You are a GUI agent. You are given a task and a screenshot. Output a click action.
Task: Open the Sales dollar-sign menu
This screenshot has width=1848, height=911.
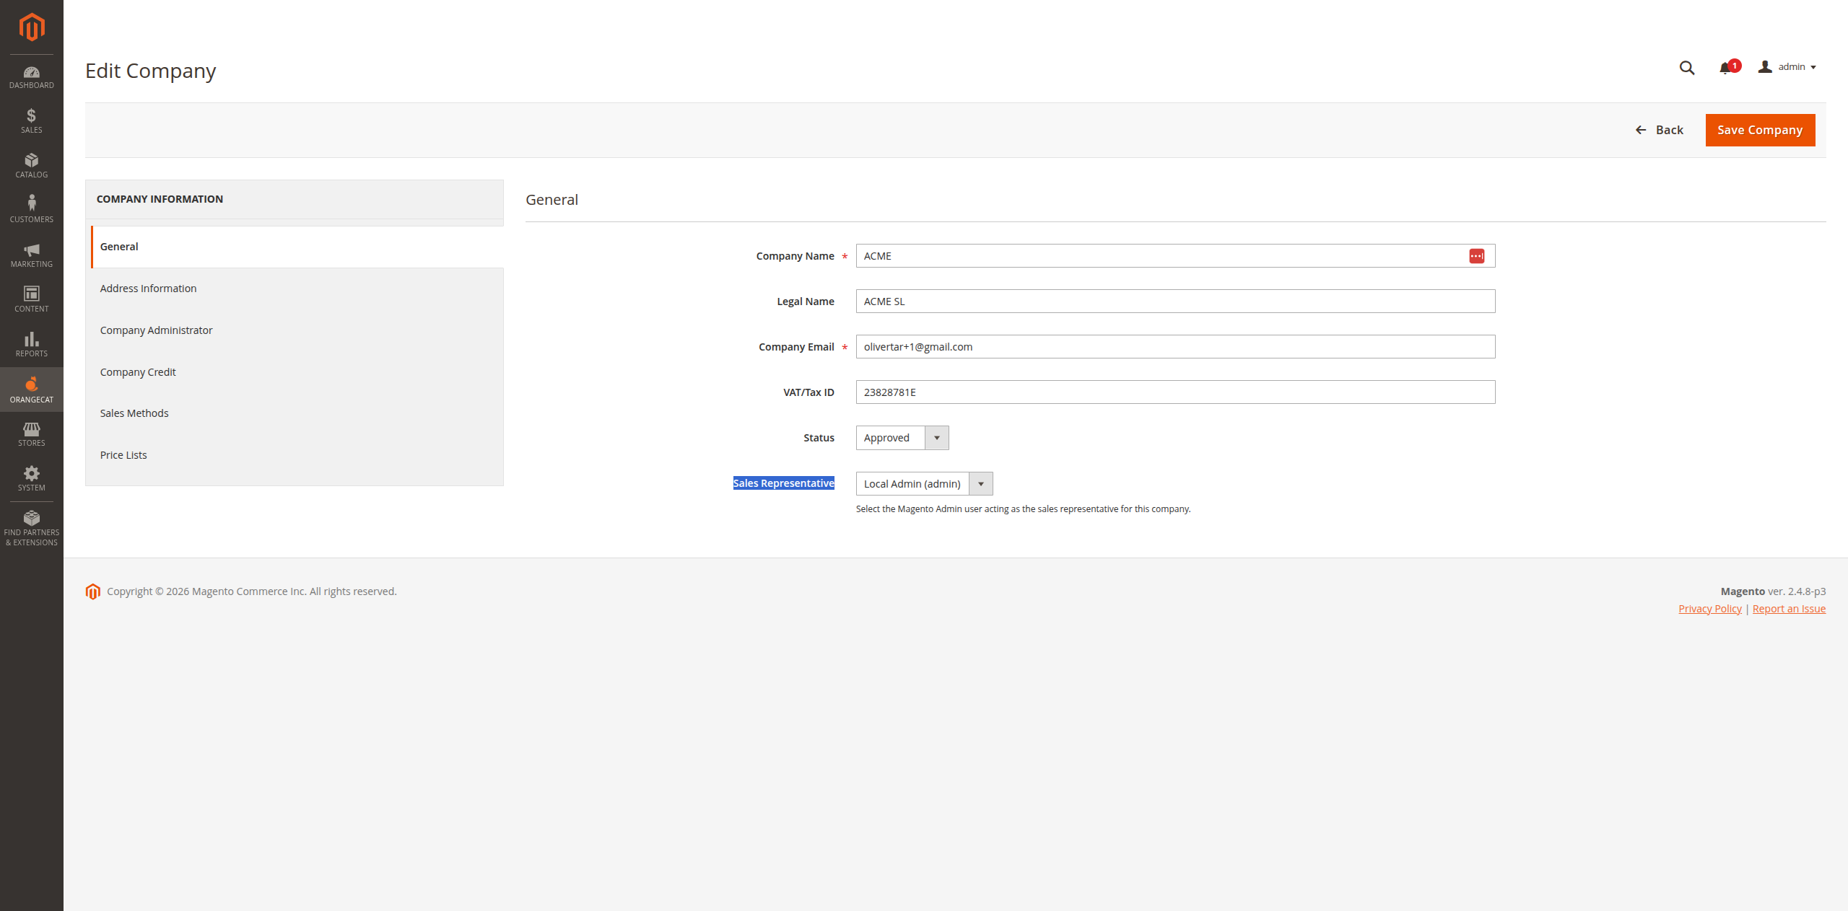pyautogui.click(x=31, y=120)
